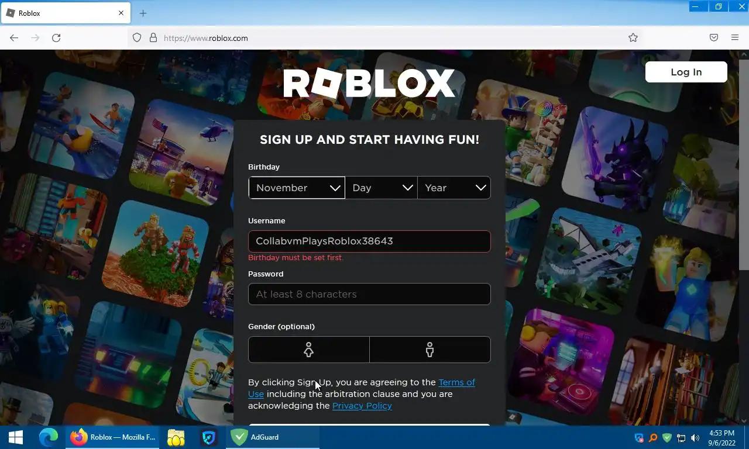749x449 pixels.
Task: Click the Password input field
Action: click(369, 294)
